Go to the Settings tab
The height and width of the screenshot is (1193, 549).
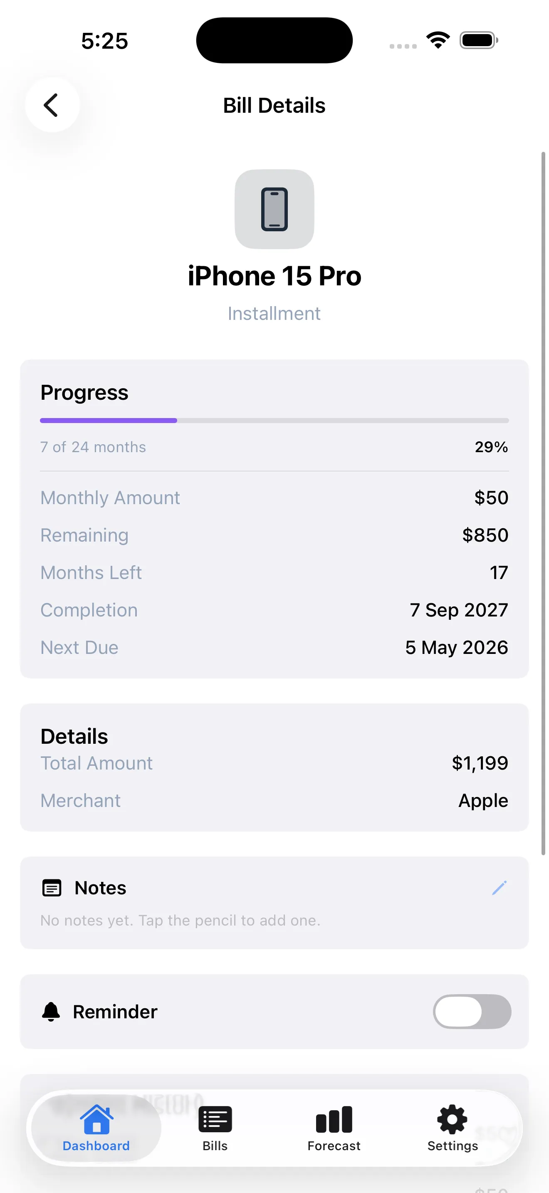coord(452,1128)
